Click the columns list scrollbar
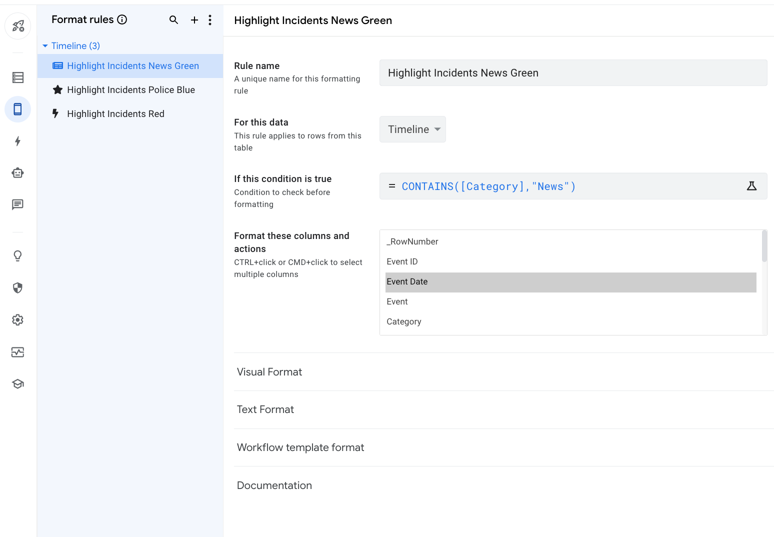774x537 pixels. click(764, 246)
